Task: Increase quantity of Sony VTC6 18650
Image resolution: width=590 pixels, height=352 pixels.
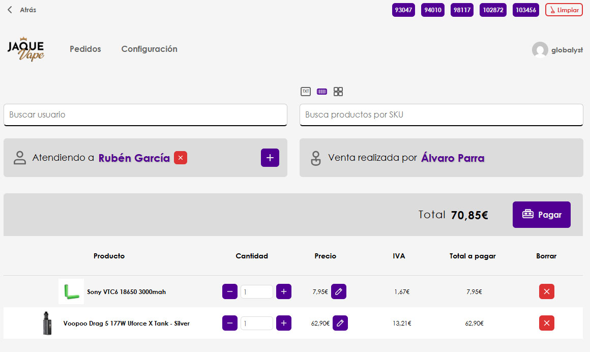Action: 283,291
